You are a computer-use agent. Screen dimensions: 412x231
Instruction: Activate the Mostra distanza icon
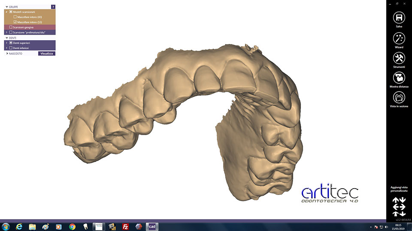point(399,78)
